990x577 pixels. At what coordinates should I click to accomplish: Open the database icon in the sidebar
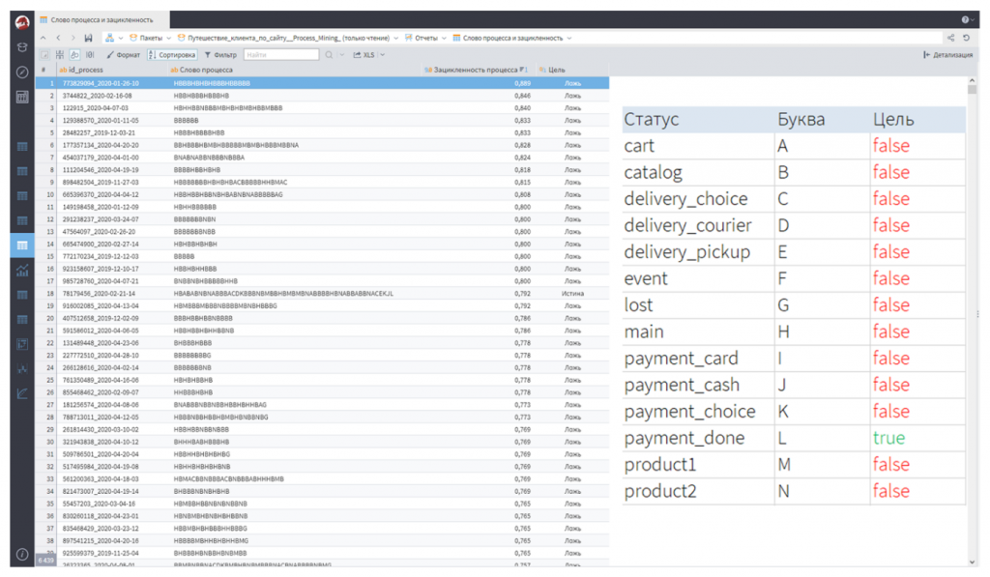pyautogui.click(x=22, y=48)
